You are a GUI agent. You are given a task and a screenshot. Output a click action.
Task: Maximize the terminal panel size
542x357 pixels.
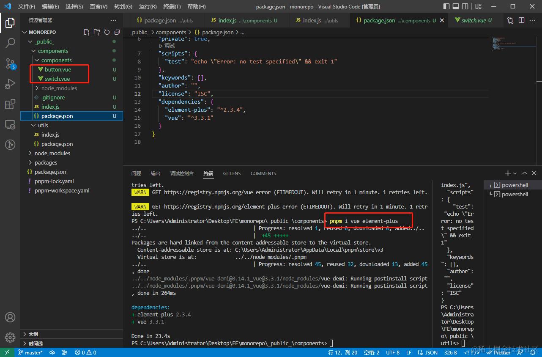pyautogui.click(x=524, y=173)
